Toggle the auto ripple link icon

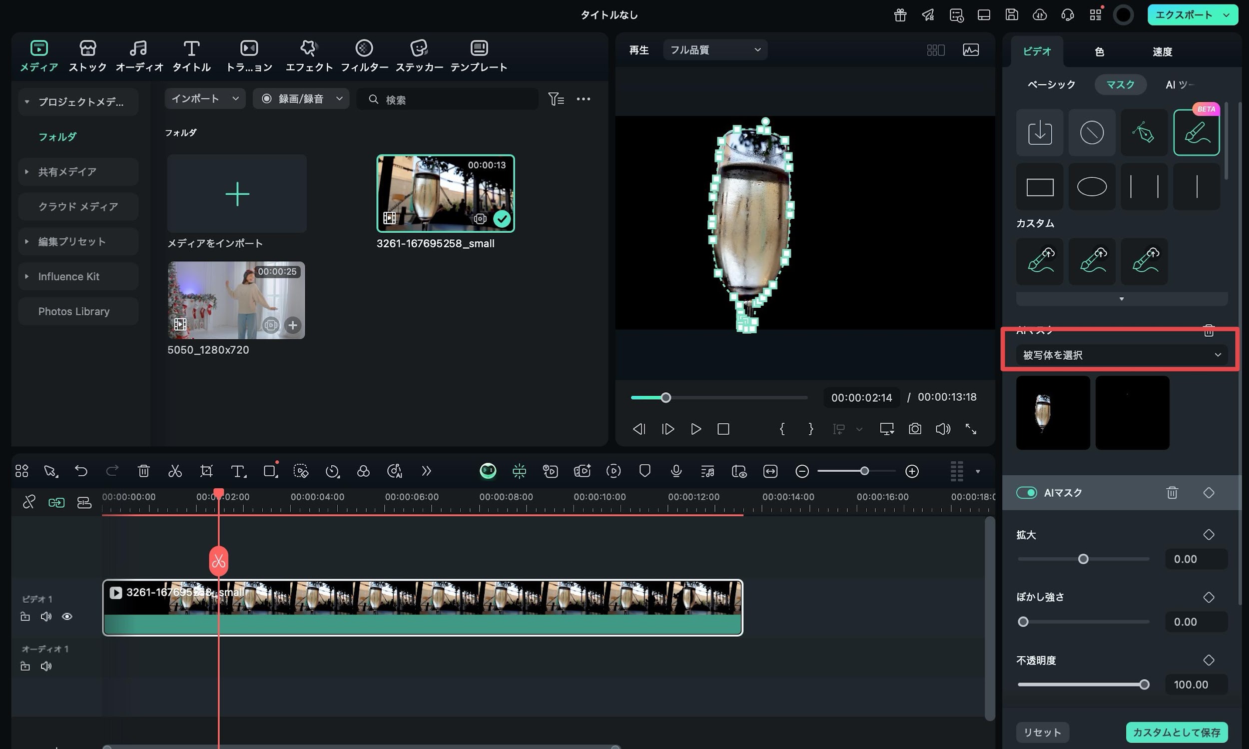56,502
